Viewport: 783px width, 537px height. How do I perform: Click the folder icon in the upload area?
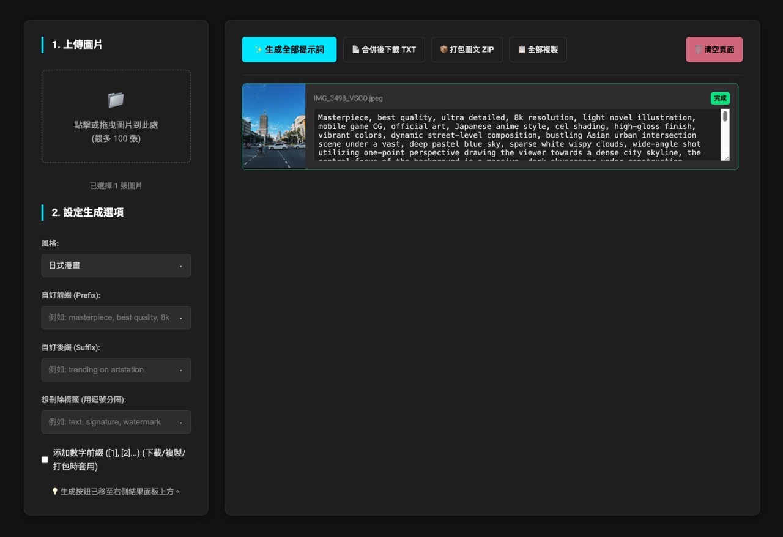pos(116,100)
